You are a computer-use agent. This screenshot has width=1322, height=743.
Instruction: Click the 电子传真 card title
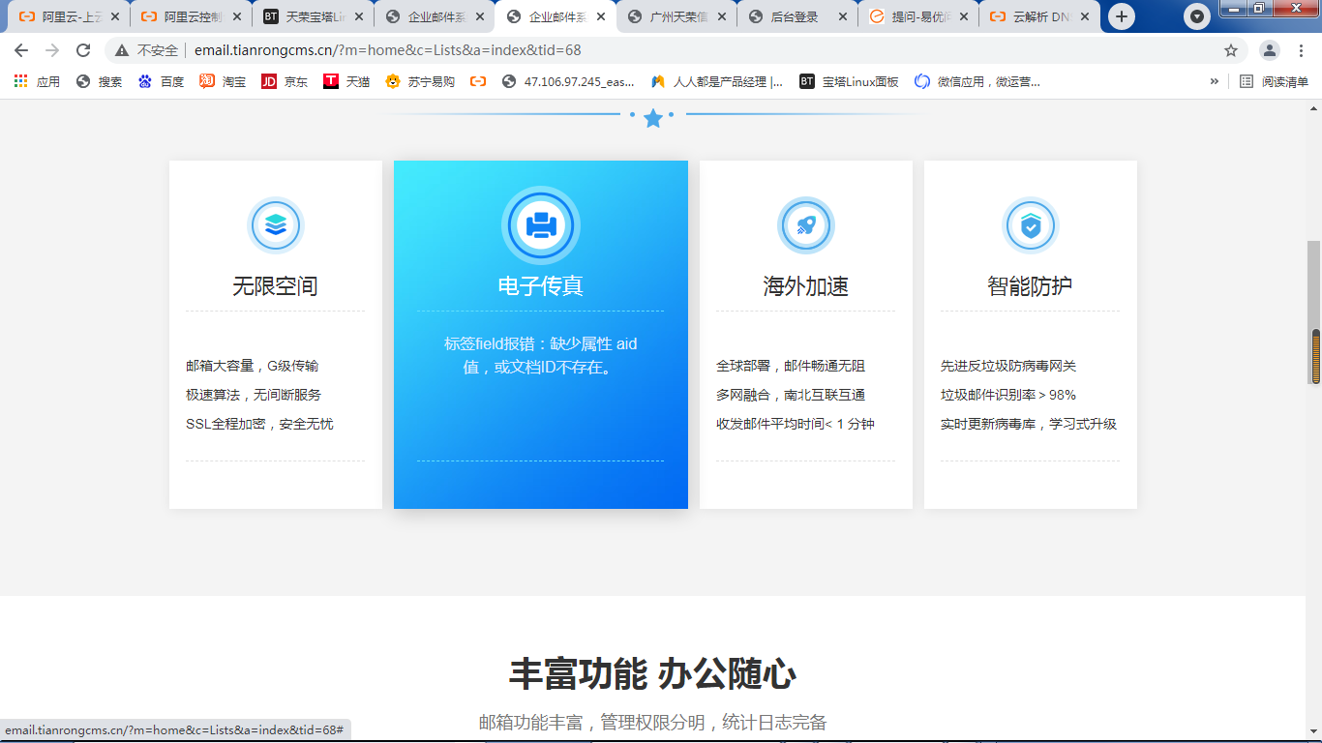click(x=540, y=286)
